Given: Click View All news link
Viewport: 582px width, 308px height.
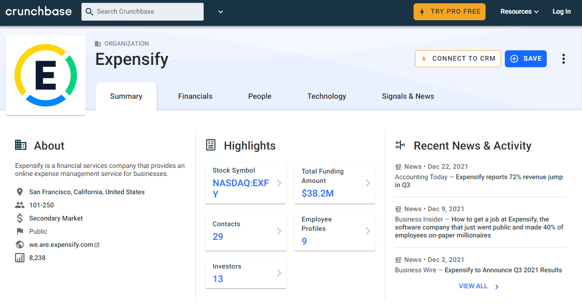Looking at the screenshot, I should (473, 286).
